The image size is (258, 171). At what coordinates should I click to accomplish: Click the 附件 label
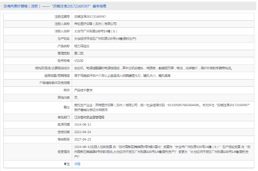point(67,90)
